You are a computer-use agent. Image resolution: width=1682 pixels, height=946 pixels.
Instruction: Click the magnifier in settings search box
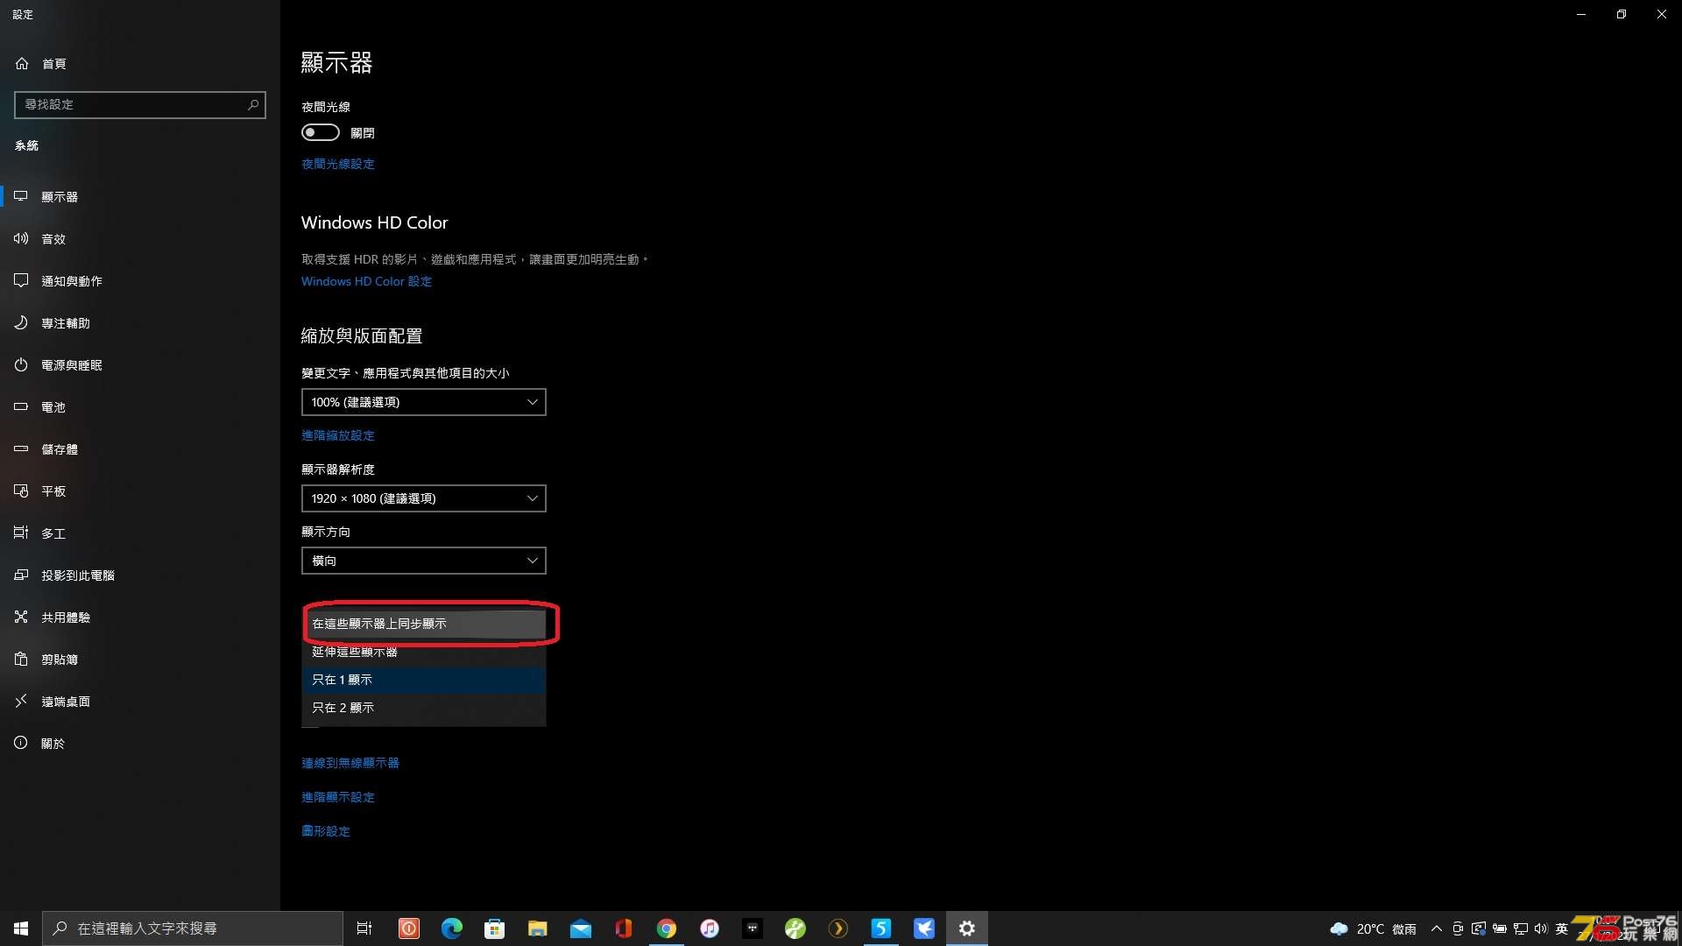(253, 104)
